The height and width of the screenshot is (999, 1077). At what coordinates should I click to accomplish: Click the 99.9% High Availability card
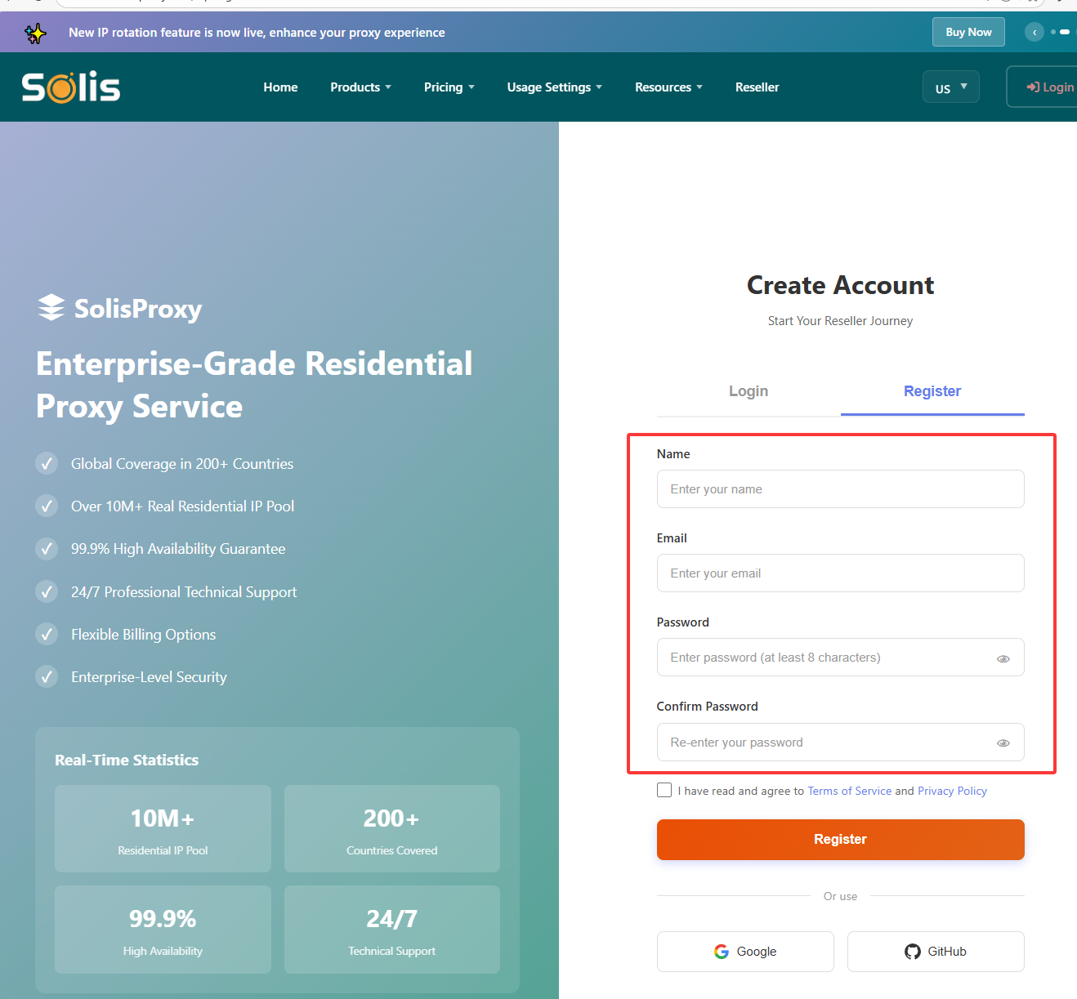pyautogui.click(x=163, y=930)
